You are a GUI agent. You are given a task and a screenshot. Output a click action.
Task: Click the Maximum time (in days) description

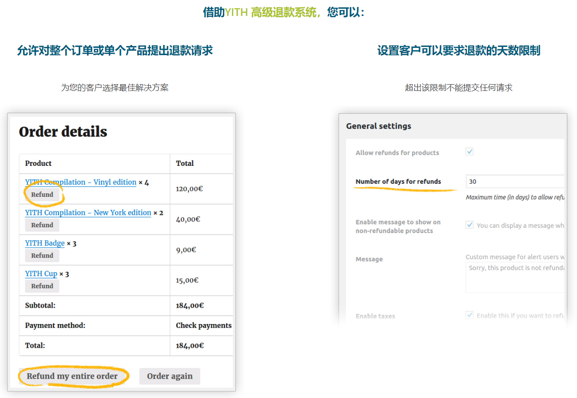(x=515, y=197)
